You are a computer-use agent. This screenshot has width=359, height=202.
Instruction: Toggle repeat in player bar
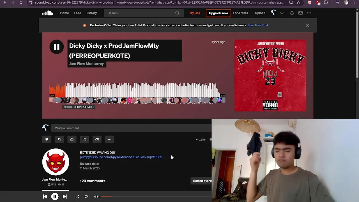coord(86,197)
